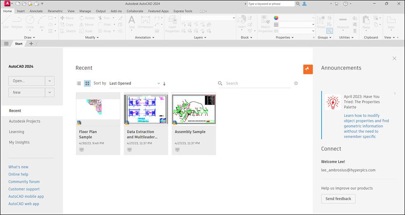Click the Help question mark icon

tap(346, 4)
